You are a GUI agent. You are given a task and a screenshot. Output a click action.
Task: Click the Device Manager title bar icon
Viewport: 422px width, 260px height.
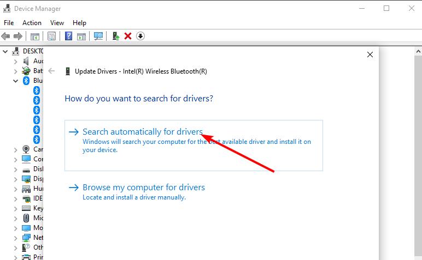[7, 9]
